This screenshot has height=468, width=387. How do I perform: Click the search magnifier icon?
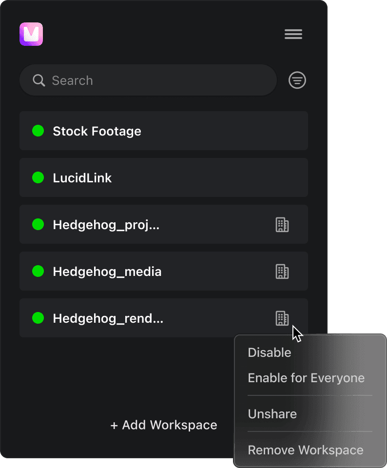[39, 80]
